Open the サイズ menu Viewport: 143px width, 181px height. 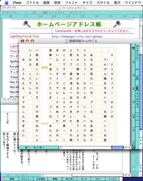point(87,2)
